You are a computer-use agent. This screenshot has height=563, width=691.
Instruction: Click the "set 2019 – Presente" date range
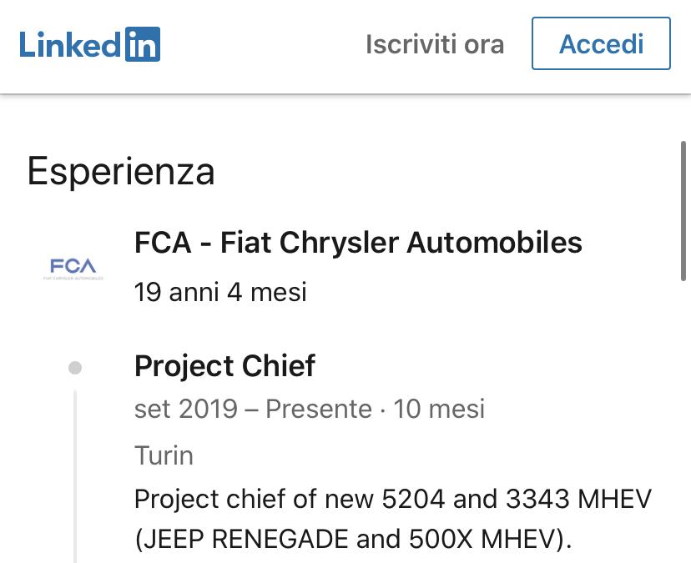253,410
